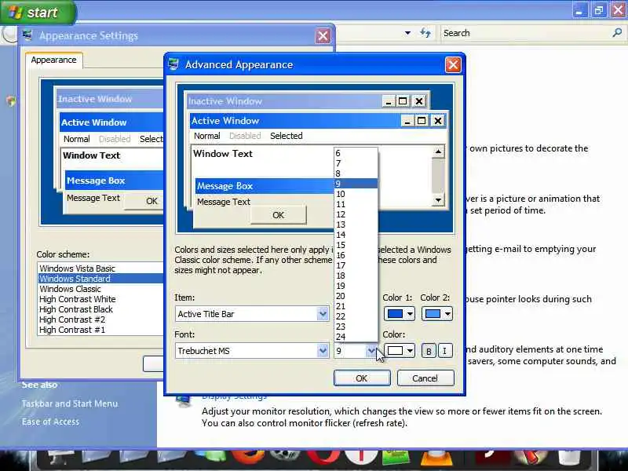The image size is (628, 471).
Task: Select High Contrast #1 scheme
Action: point(100,330)
